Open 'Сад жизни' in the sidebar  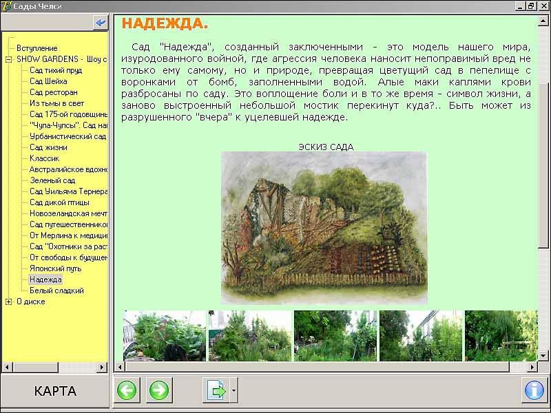pos(48,147)
